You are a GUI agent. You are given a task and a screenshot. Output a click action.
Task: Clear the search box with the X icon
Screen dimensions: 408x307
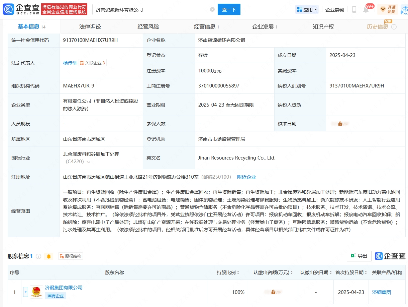point(212,9)
